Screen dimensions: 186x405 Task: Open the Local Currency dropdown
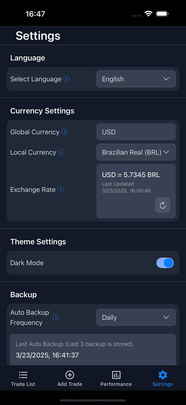(136, 152)
